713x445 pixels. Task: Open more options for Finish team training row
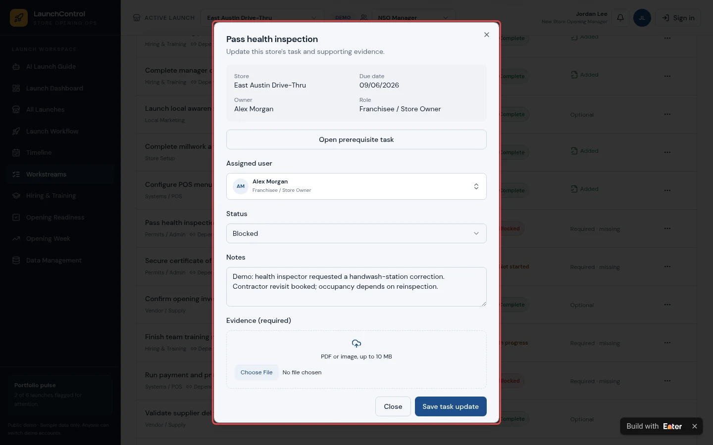(667, 343)
